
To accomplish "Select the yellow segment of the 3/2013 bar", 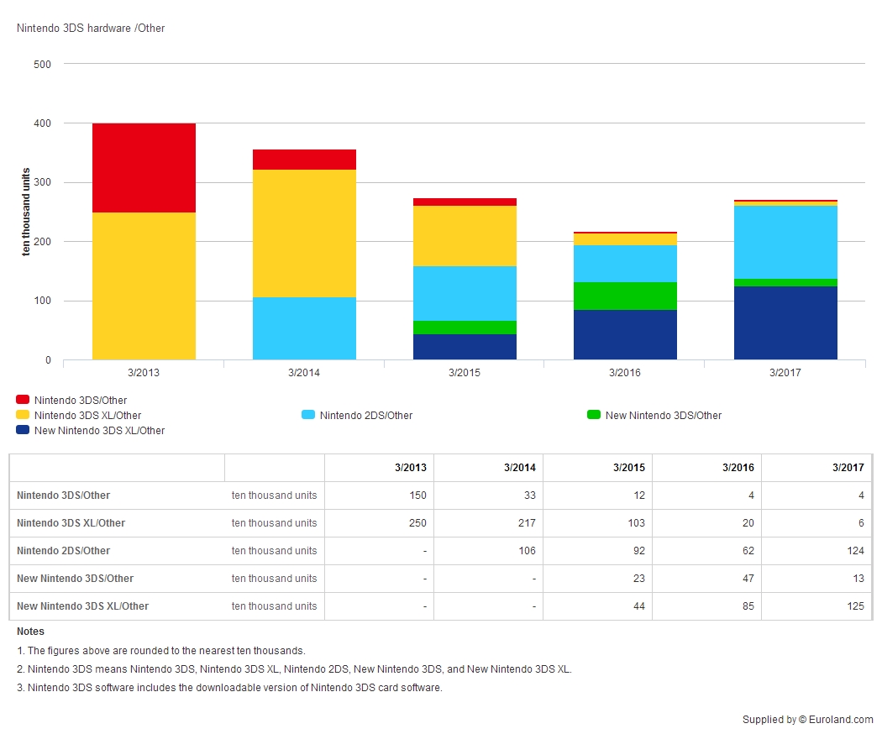I will pyautogui.click(x=144, y=286).
